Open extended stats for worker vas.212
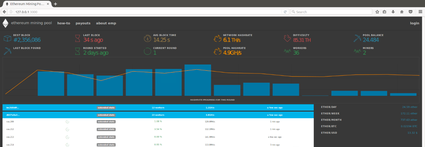Image resolution: width=425 pixels, height=147 pixels. [106, 129]
